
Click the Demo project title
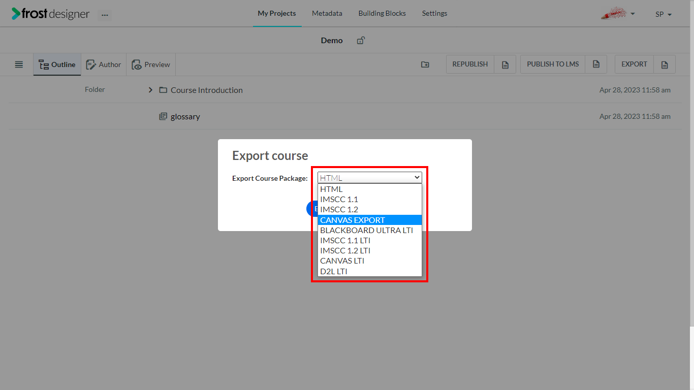[332, 41]
